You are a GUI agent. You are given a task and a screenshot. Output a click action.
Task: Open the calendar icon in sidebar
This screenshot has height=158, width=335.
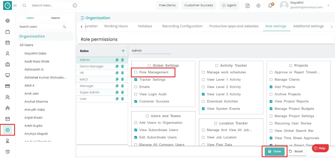click(7, 42)
